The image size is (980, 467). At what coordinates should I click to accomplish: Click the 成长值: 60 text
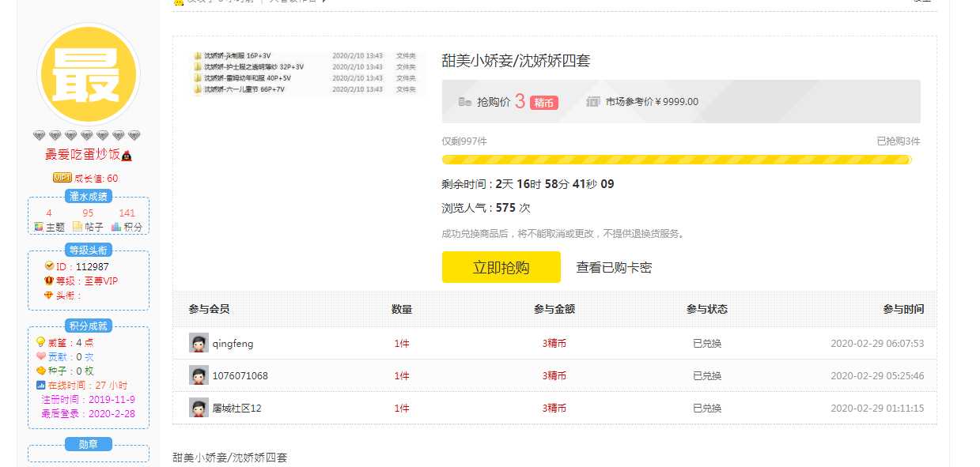click(96, 179)
